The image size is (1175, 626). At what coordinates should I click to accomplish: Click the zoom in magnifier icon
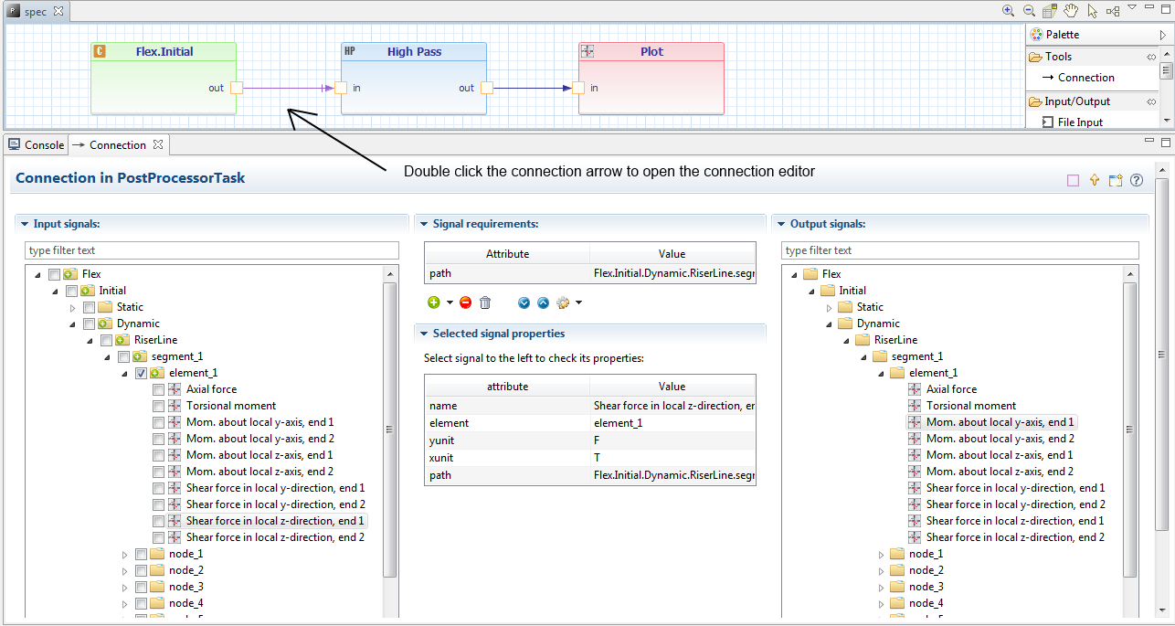1009,11
